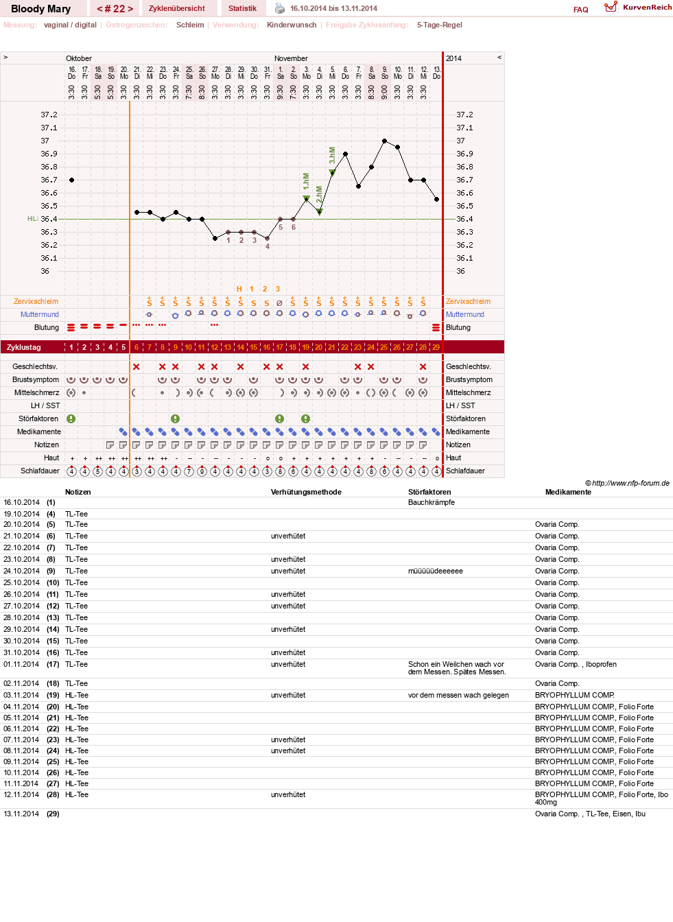
Task: Click the date range 16.10.2014 bis 13.11.2014
Action: tap(333, 8)
